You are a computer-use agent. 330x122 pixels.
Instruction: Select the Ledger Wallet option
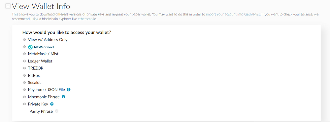(x=24, y=61)
